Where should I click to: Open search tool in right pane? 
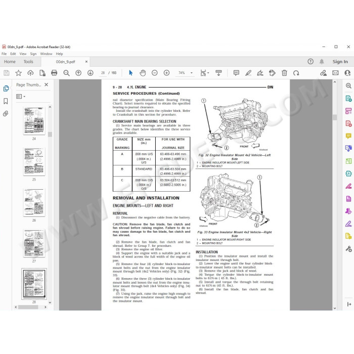(x=348, y=86)
